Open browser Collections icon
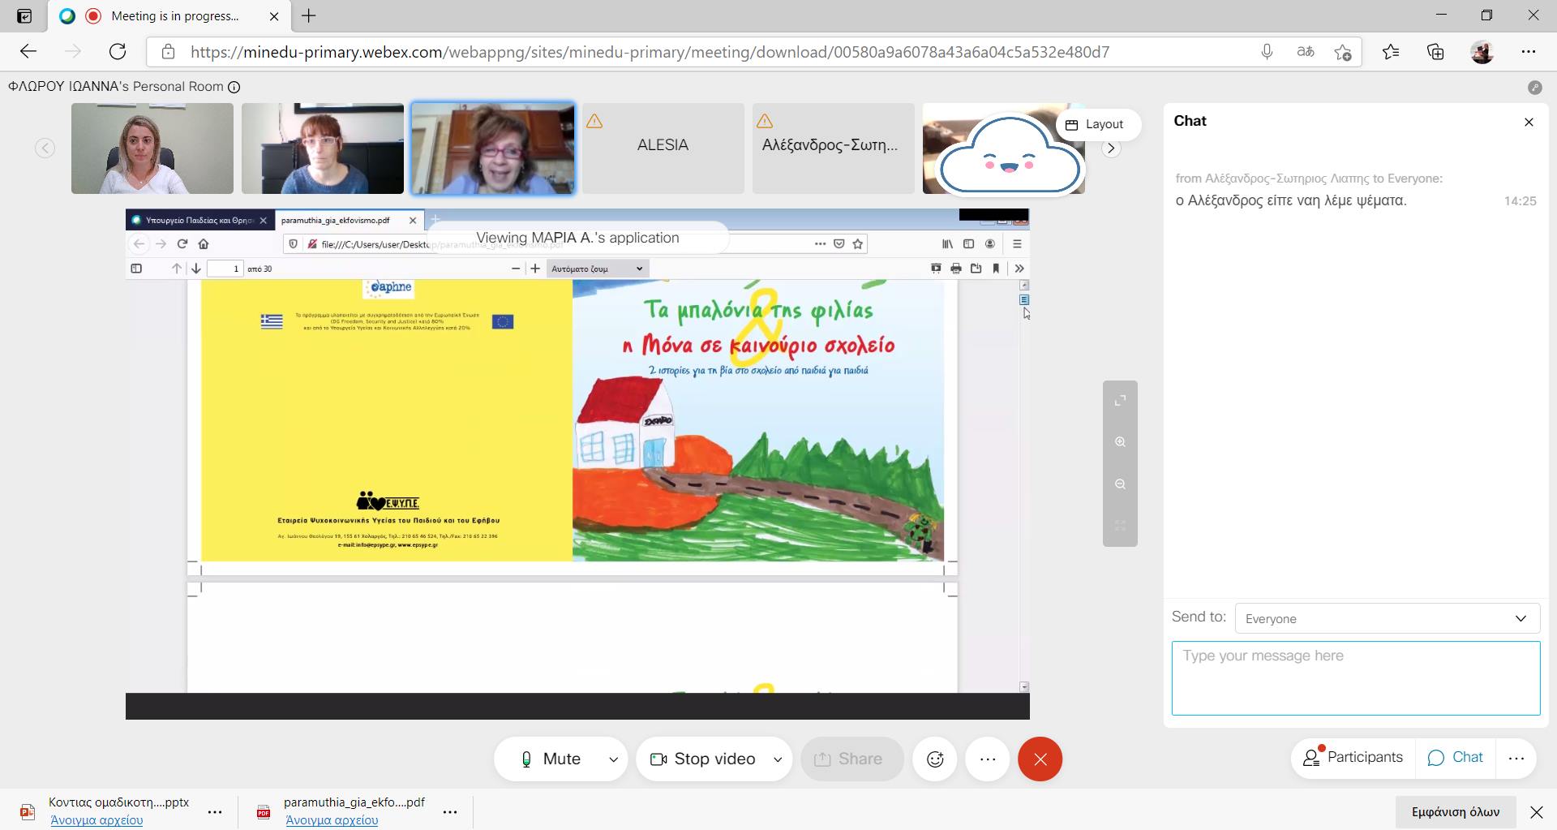The height and width of the screenshot is (830, 1557). point(1435,52)
